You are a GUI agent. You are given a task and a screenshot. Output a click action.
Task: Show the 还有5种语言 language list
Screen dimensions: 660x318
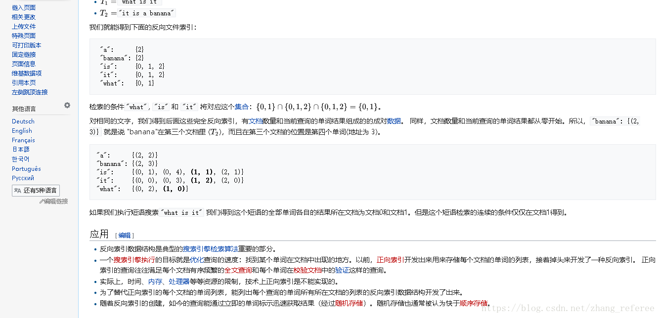click(36, 191)
